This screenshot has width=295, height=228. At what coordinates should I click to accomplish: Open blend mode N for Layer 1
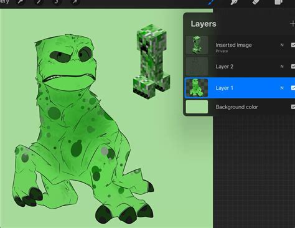click(282, 88)
